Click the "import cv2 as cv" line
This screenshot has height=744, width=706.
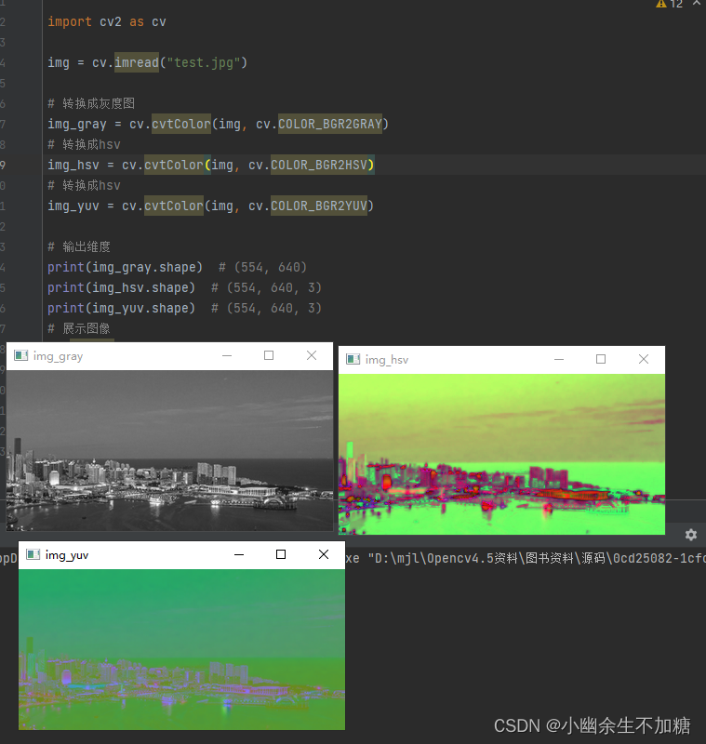coord(107,21)
